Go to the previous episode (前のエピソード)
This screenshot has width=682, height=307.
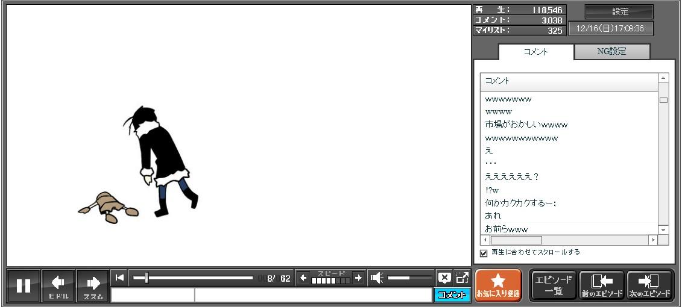coord(602,285)
